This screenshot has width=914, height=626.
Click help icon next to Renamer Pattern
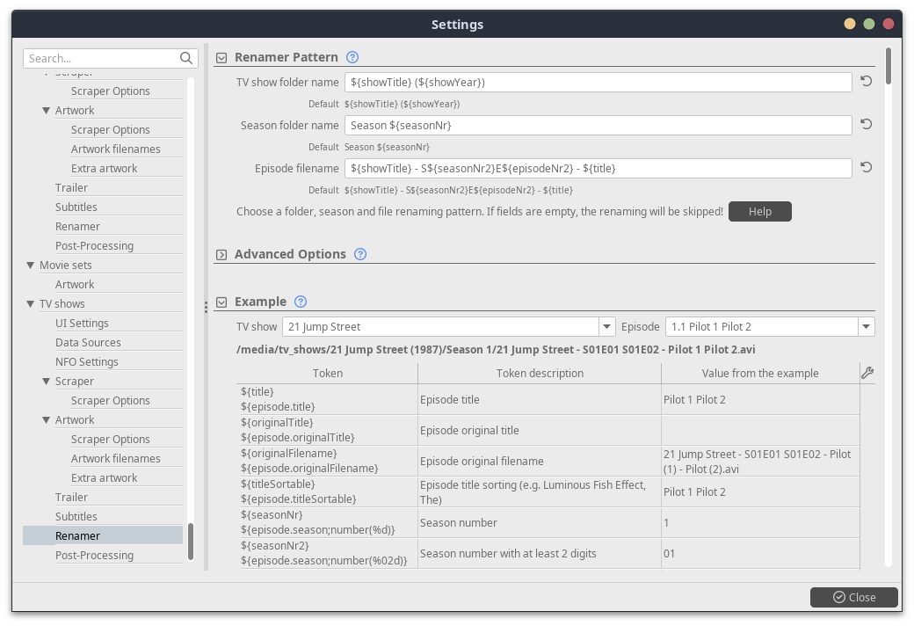click(352, 57)
